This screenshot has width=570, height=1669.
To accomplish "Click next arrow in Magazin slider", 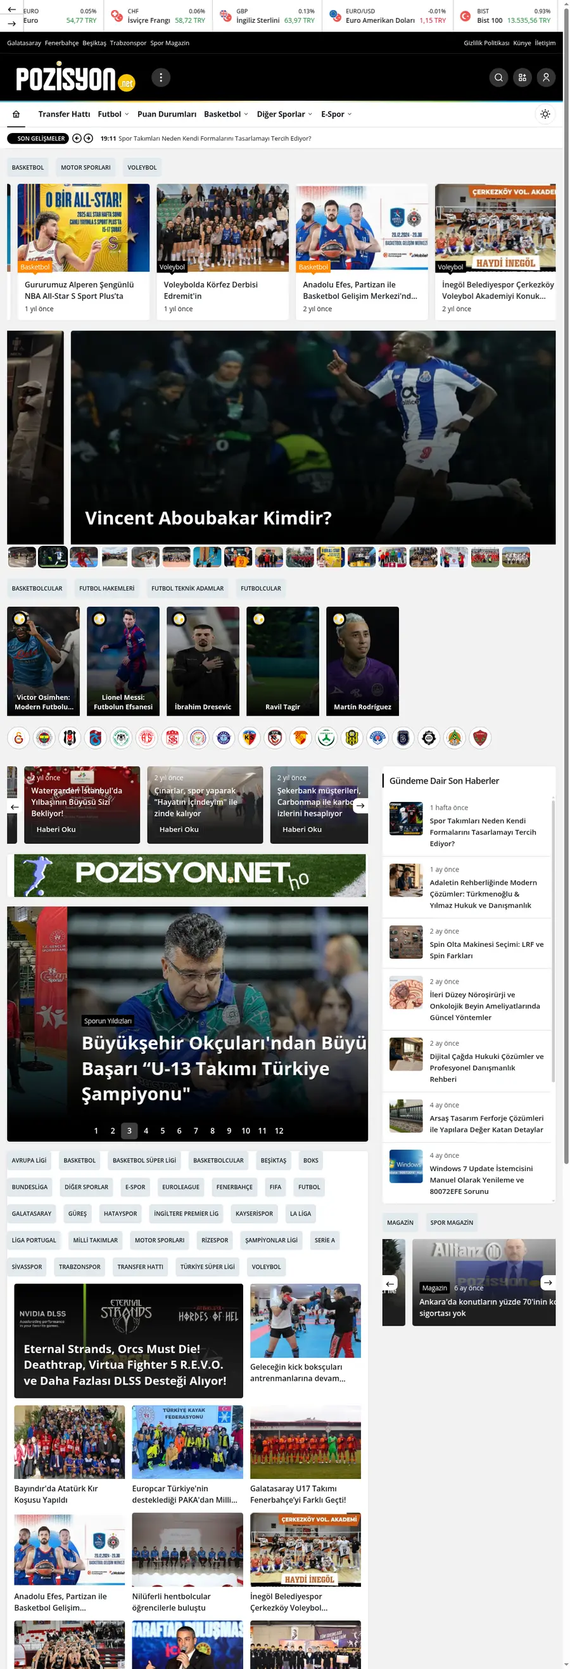I will pos(547,1281).
